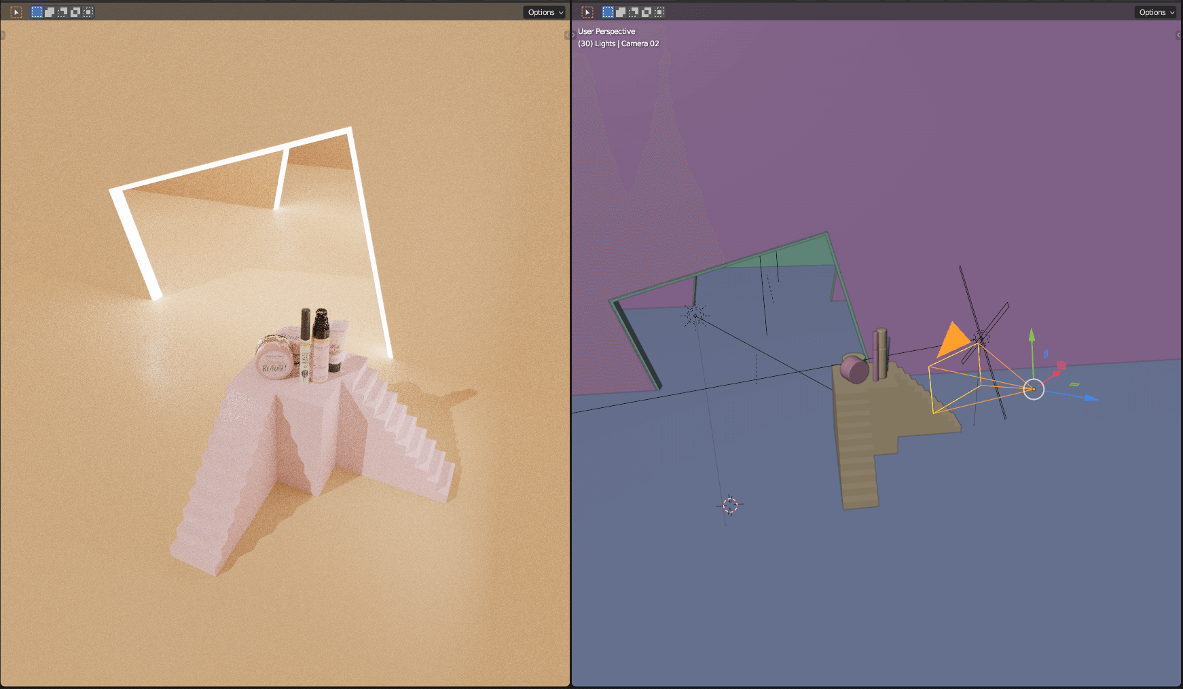Screen dimensions: 1183x689
Task: Enable Set New Selection mode in right viewport
Action: [x=608, y=12]
